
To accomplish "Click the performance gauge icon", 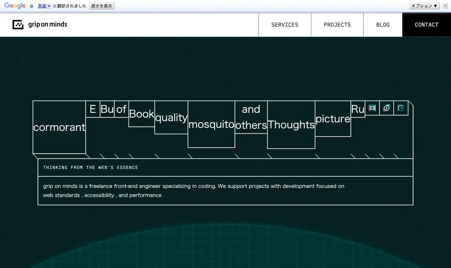I will point(401,108).
